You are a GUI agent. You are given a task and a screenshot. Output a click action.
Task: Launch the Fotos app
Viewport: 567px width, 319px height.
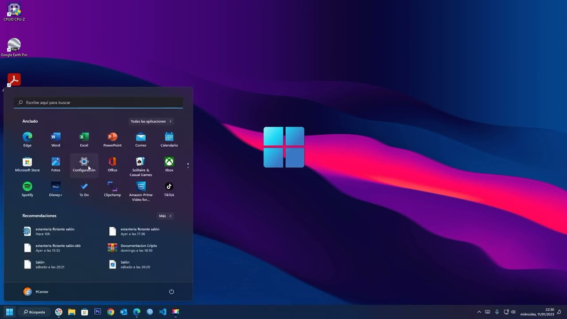(56, 164)
